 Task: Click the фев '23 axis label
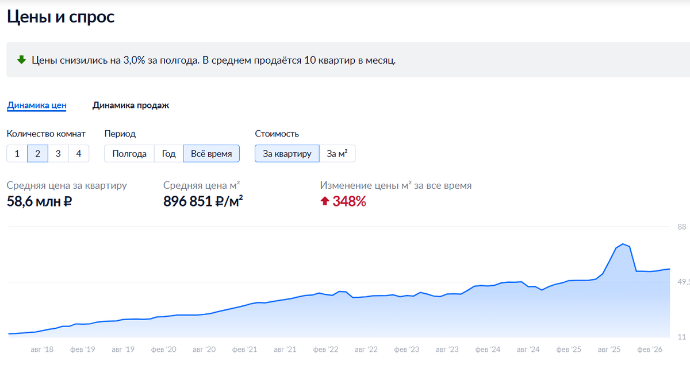pos(407,349)
